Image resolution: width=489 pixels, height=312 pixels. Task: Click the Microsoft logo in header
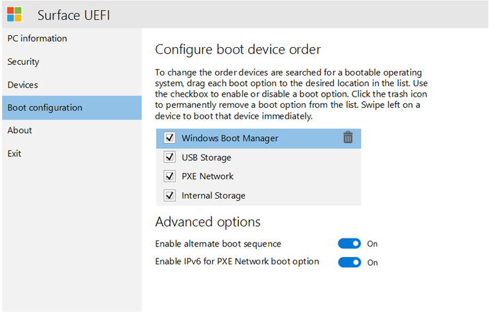(x=15, y=15)
